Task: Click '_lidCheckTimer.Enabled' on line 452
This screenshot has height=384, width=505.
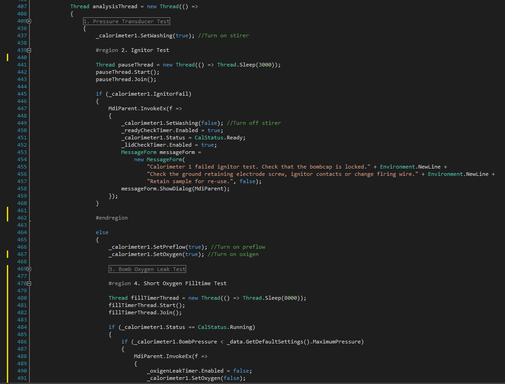Action: click(156, 145)
